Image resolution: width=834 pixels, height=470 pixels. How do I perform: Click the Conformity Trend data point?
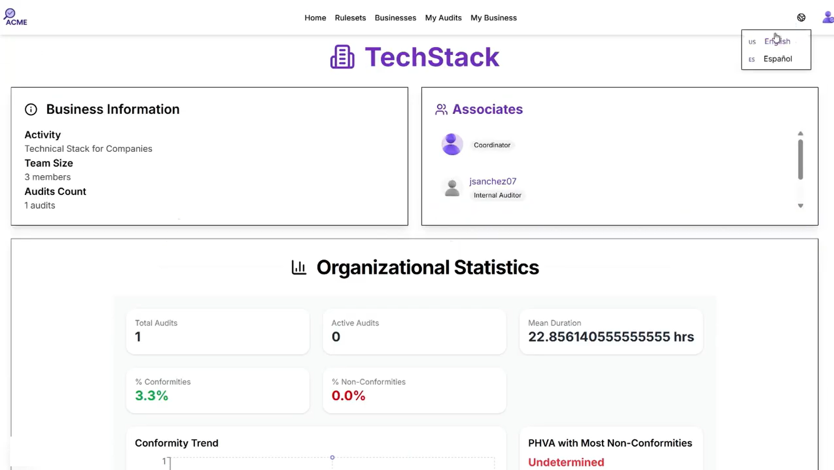click(x=332, y=457)
